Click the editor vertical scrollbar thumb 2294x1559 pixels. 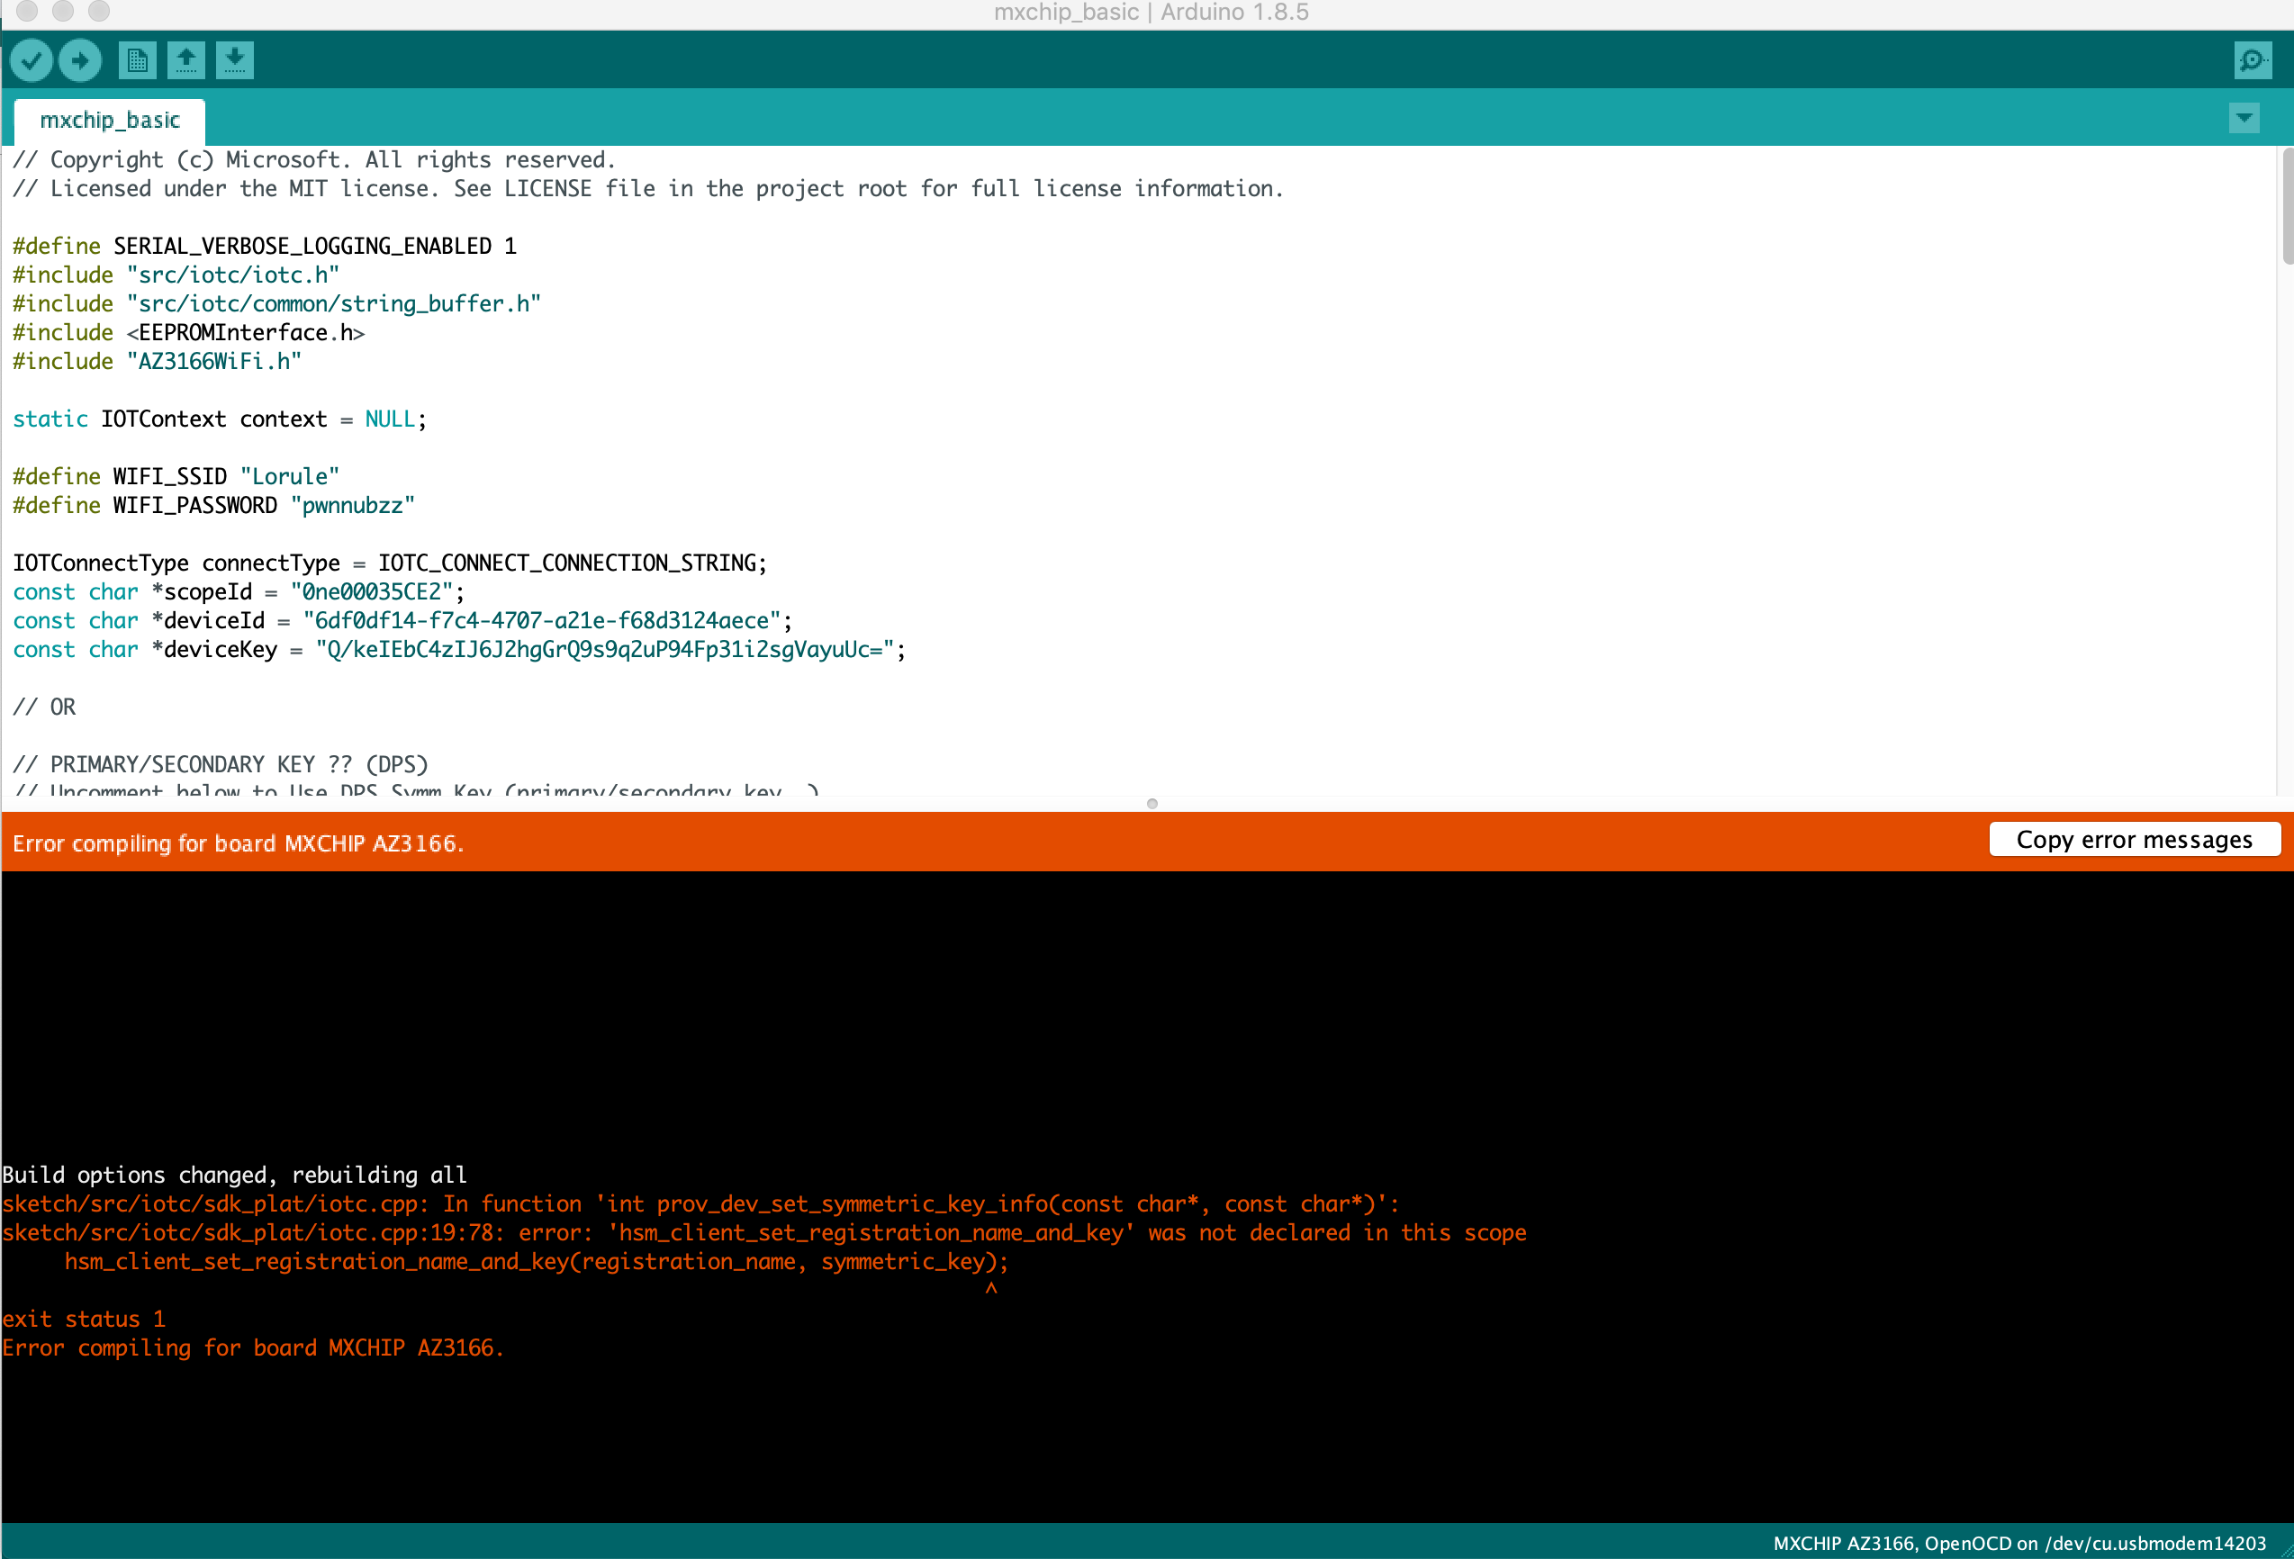(2286, 207)
